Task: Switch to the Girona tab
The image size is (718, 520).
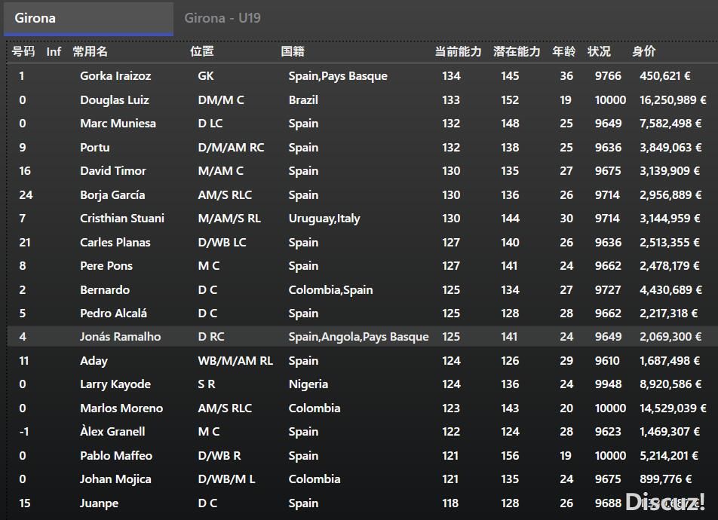Action: 88,19
